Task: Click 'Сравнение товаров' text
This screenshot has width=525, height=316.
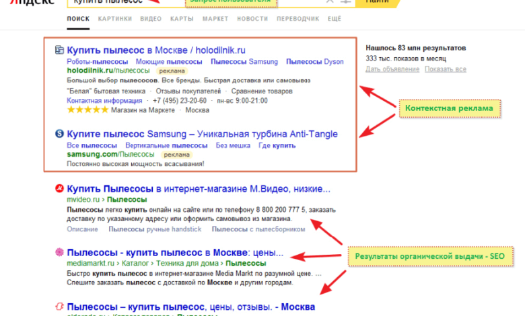Action: 262,91
